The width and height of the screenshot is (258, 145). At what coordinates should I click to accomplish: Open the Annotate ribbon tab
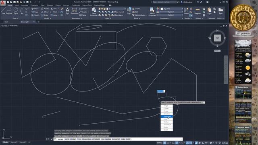(25, 5)
